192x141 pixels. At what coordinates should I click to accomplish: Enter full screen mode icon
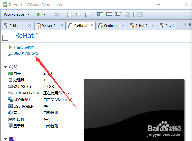[x=118, y=14]
